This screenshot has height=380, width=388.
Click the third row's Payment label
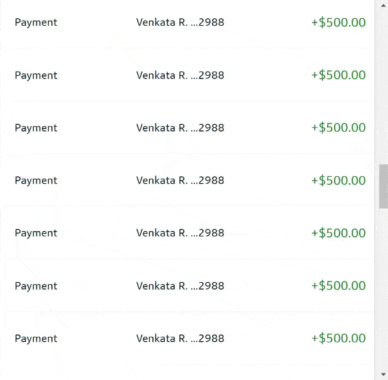point(36,128)
